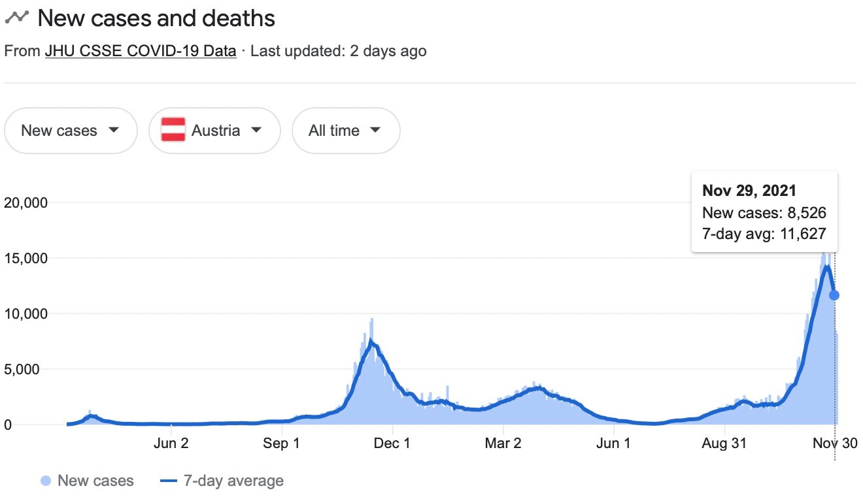
Task: Click the Austria flag icon
Action: [x=173, y=131]
